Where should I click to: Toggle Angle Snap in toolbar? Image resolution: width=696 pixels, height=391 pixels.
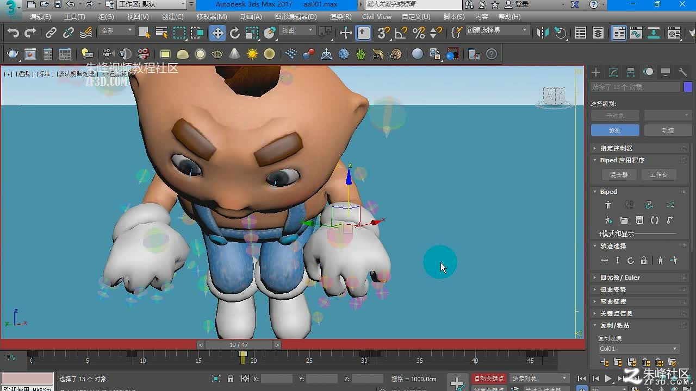tap(401, 33)
